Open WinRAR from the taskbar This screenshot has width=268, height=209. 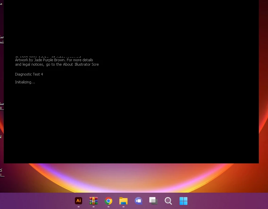tap(94, 201)
